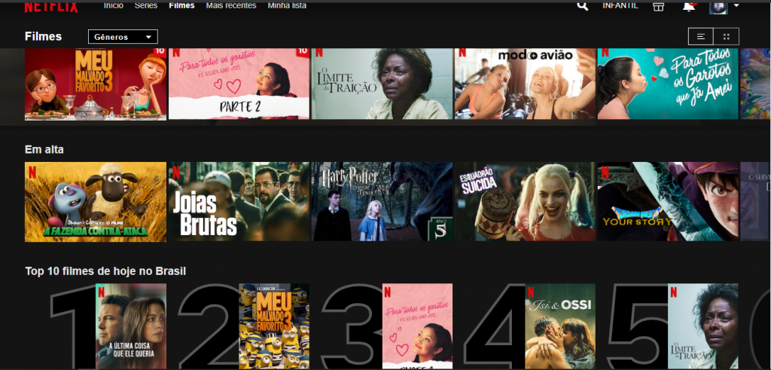Screen dimensions: 771x370
Task: Switch to grid view layout
Action: [727, 36]
